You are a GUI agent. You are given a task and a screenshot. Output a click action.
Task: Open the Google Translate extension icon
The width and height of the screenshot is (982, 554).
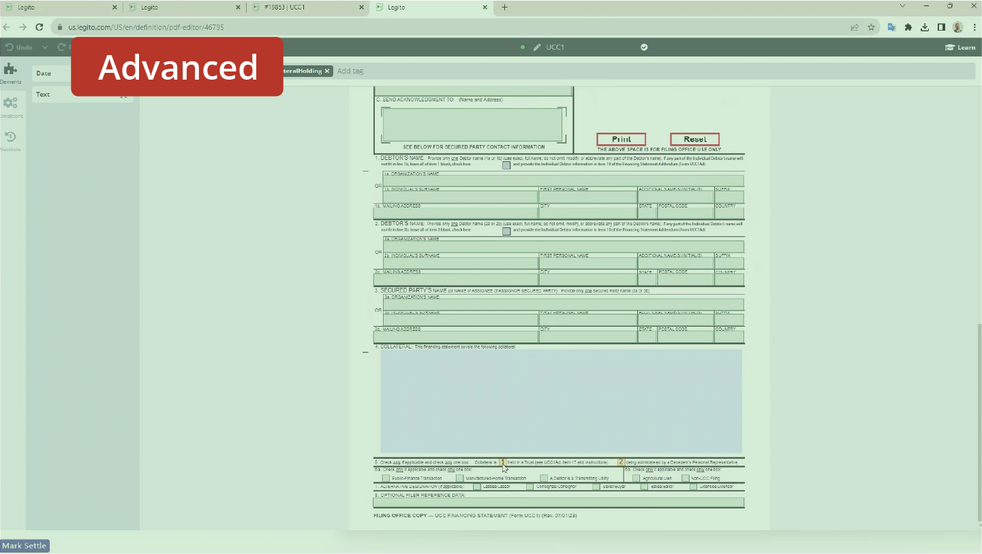(x=891, y=27)
